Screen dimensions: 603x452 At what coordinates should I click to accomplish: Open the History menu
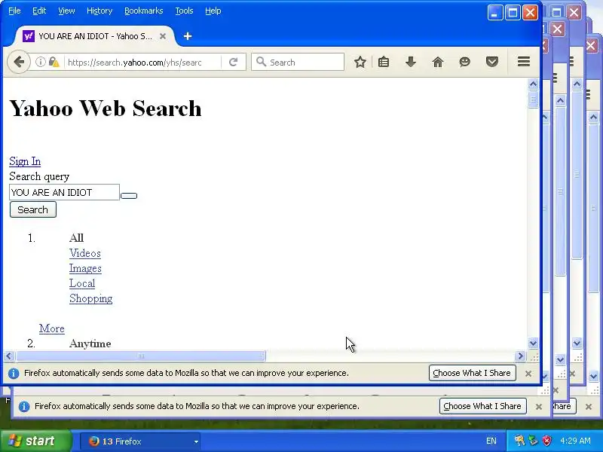[99, 11]
